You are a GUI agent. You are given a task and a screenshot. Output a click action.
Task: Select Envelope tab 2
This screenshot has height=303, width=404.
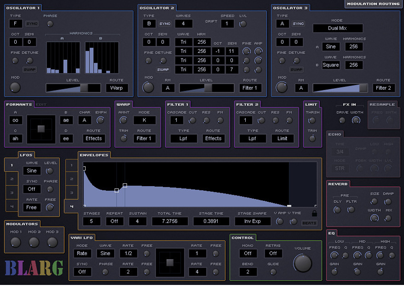[x=72, y=179]
